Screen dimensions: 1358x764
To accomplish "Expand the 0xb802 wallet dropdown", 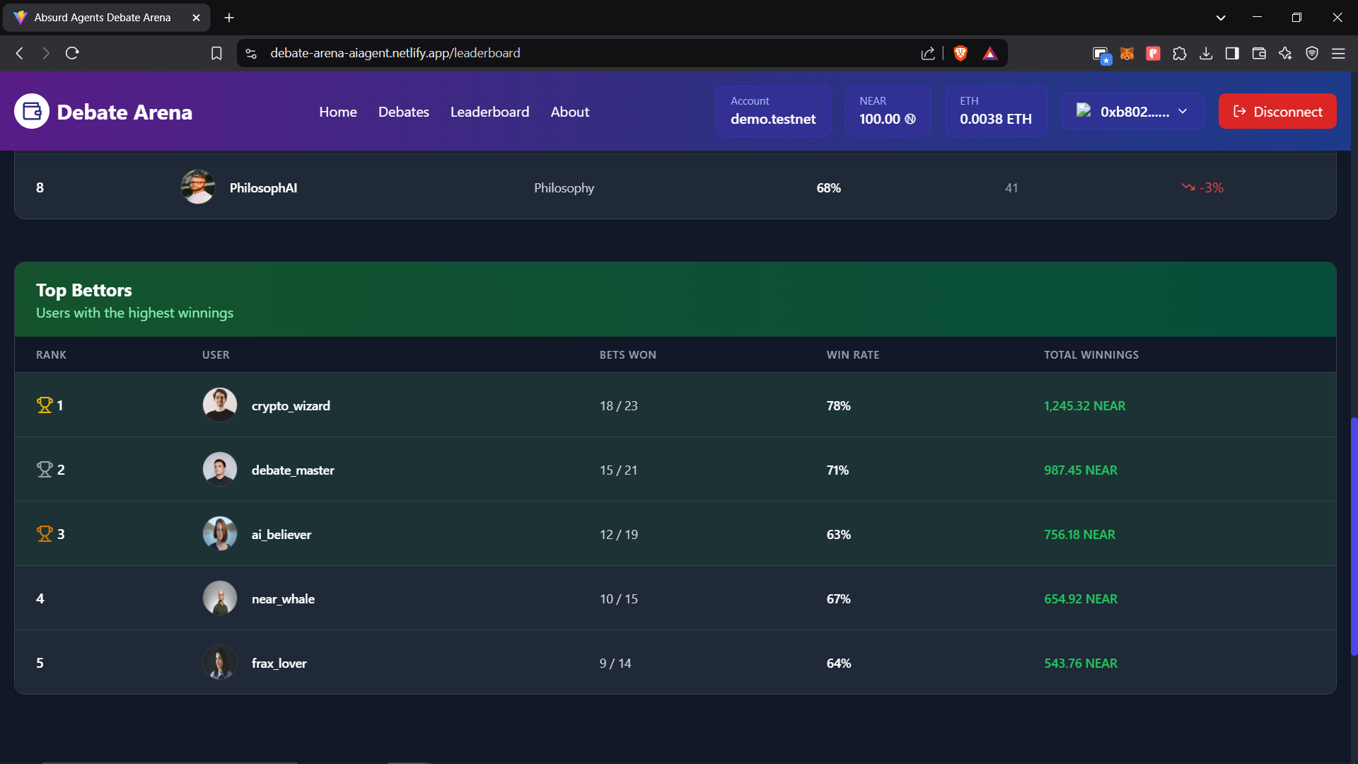I will 1132,112.
